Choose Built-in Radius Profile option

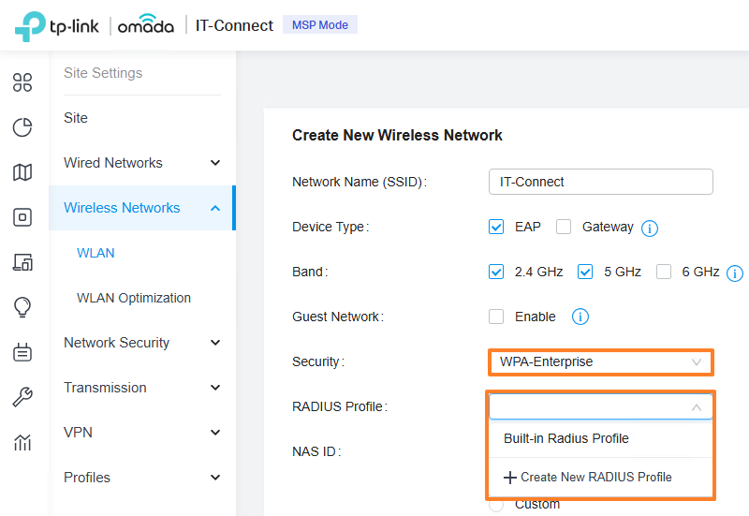601,438
